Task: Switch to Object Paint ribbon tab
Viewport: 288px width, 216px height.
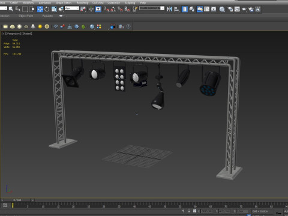Action: [x=26, y=16]
